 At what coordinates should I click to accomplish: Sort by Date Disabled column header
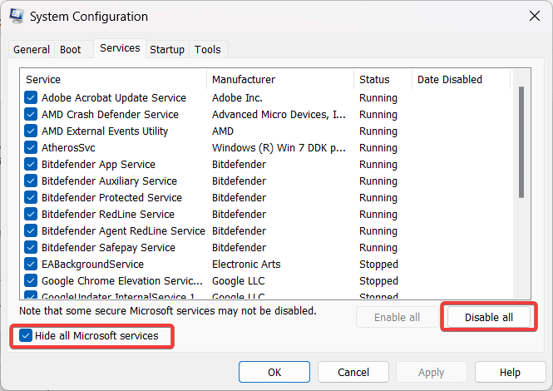462,79
